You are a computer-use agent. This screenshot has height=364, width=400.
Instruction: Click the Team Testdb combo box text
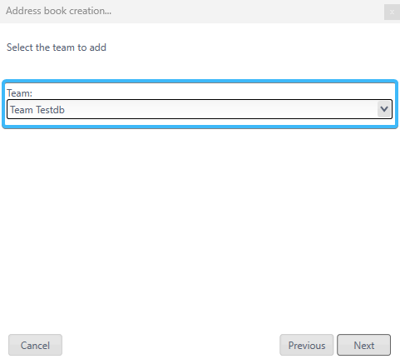(37, 110)
